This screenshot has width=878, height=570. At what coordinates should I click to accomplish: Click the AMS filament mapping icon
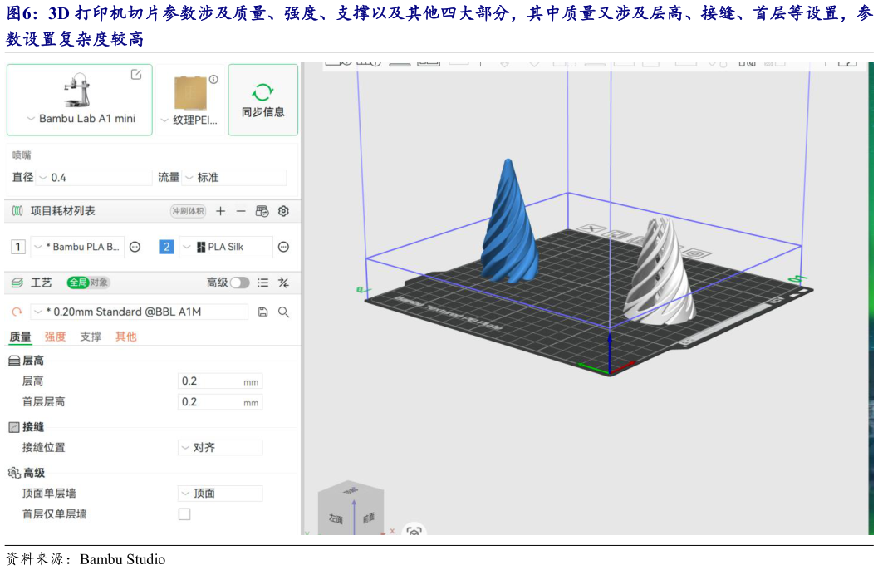(262, 212)
